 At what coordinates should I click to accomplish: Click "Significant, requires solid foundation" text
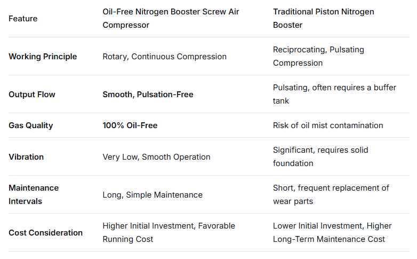(320, 157)
